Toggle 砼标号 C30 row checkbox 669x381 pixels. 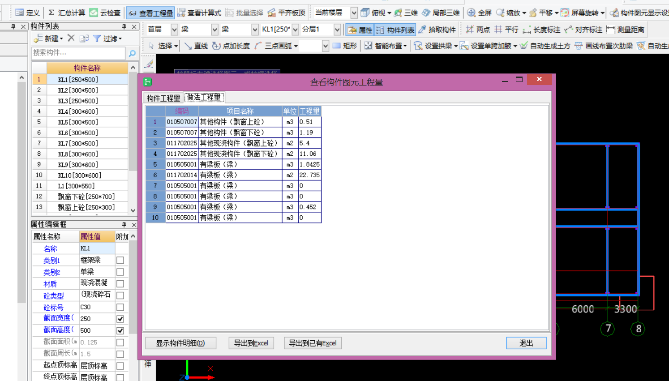(x=120, y=307)
